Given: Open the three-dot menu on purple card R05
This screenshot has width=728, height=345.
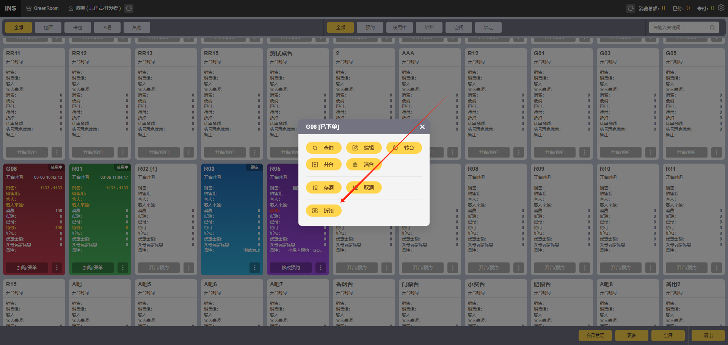Looking at the screenshot, I should [x=321, y=268].
